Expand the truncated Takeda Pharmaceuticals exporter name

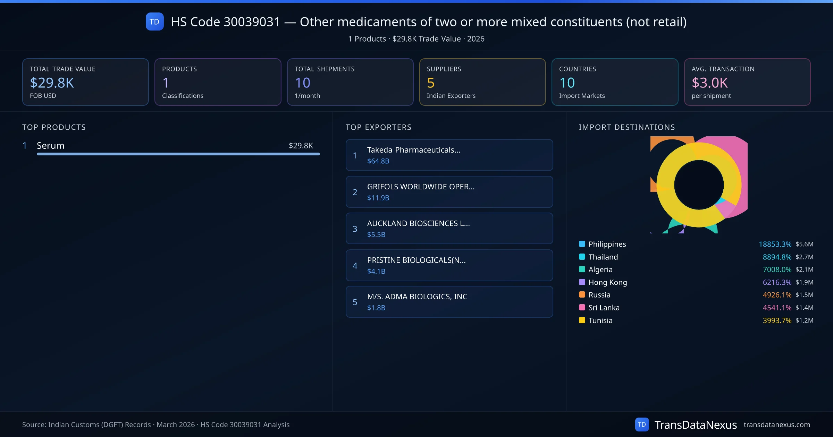[414, 150]
